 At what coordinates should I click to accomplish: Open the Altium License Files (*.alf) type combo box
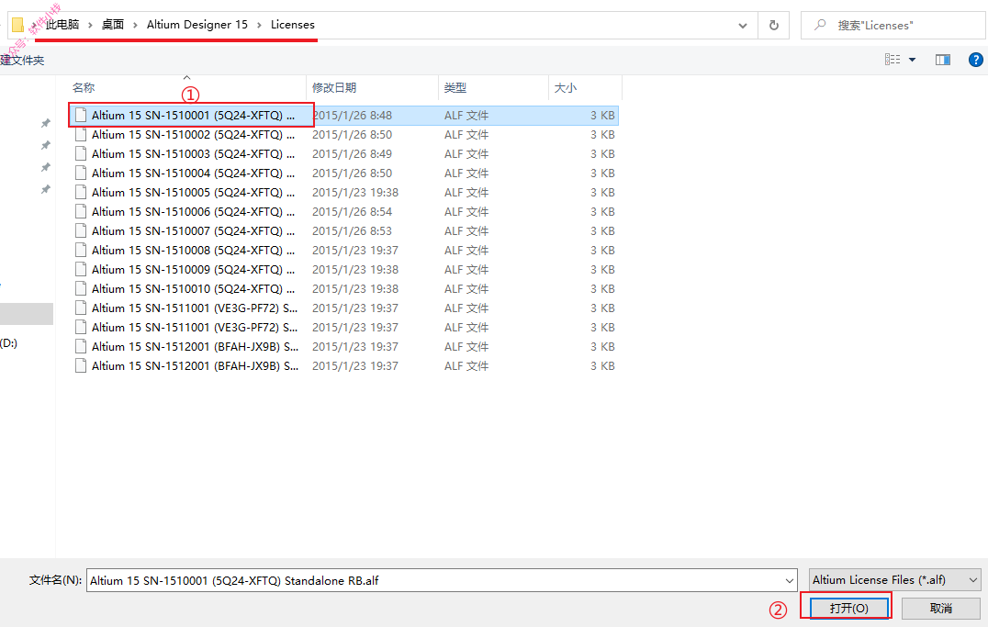coord(894,580)
